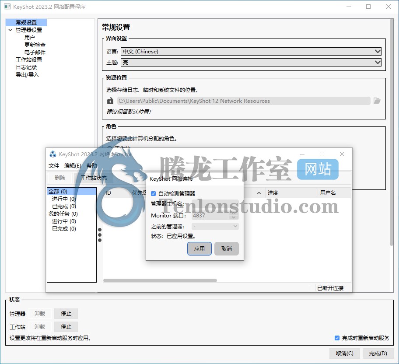Open the 文件 menu in Monitor
This screenshot has height=364, width=399.
tap(54, 166)
